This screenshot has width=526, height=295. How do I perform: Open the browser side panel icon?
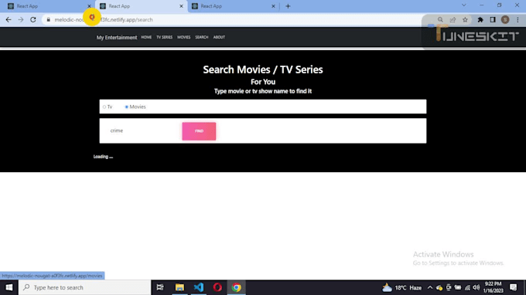point(493,20)
